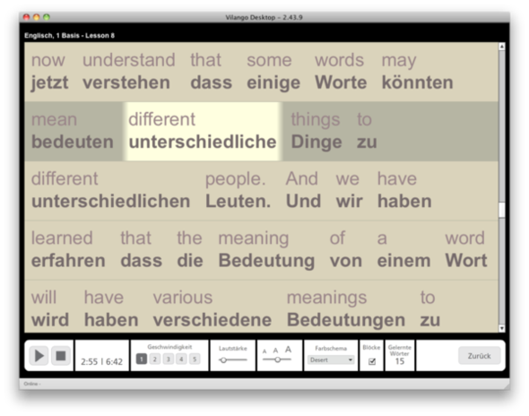Start playback with the play button
Image resolution: width=529 pixels, height=416 pixels.
(x=39, y=356)
